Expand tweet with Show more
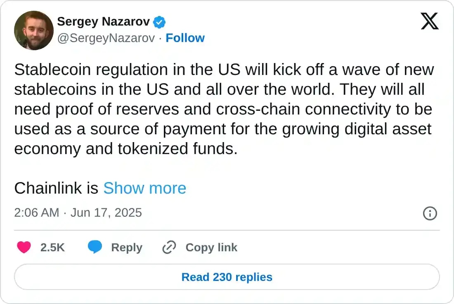 point(144,188)
